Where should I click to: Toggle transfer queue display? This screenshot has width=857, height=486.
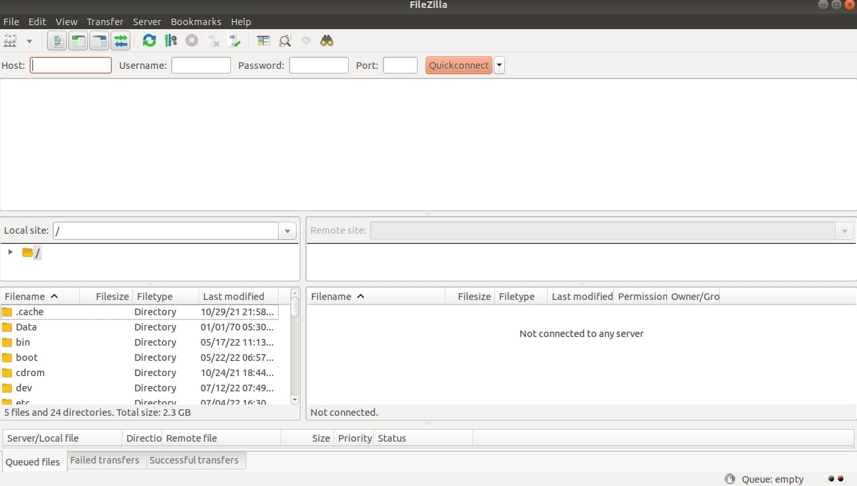[120, 41]
